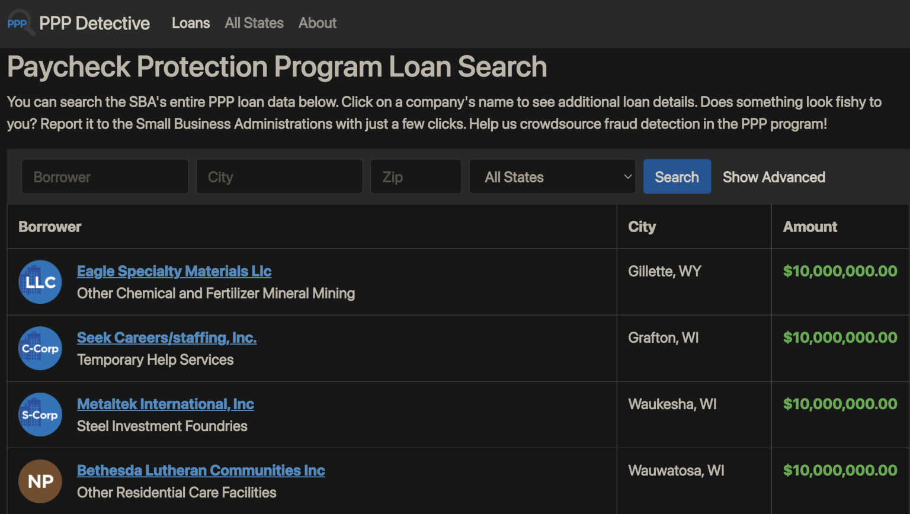Click the Amount column header
The image size is (910, 514).
coord(810,227)
